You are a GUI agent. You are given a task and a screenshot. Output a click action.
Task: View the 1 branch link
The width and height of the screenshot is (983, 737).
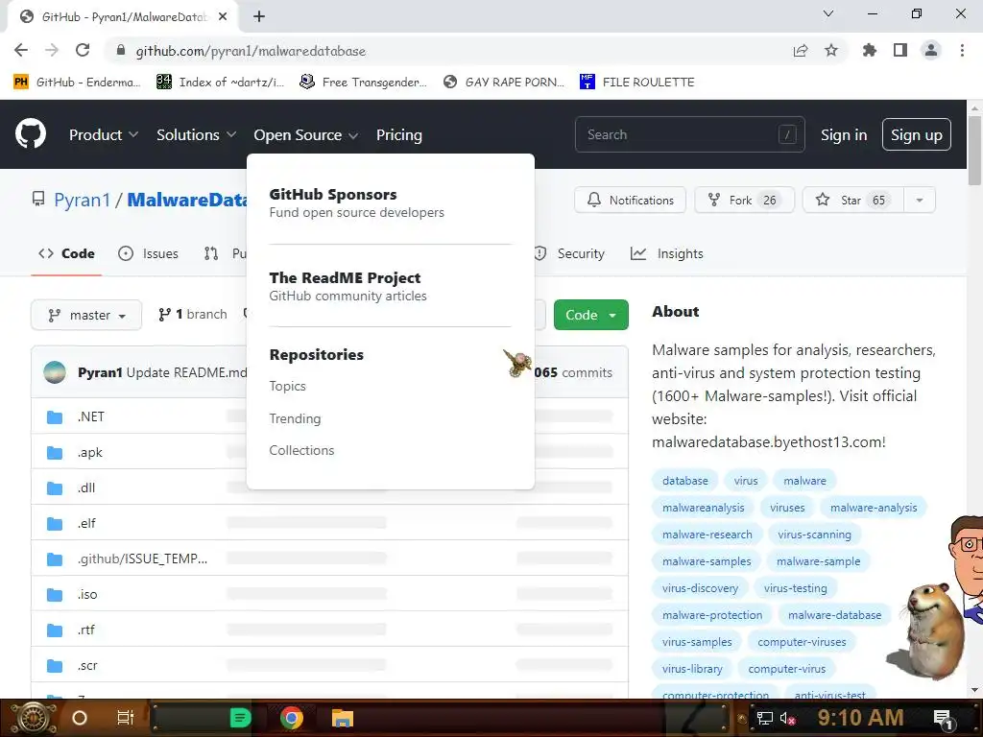pos(193,315)
